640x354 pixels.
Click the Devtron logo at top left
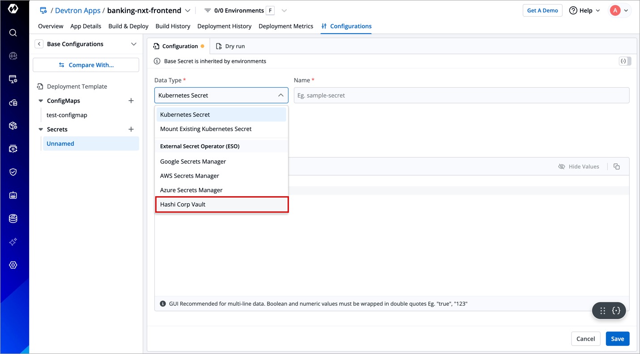pyautogui.click(x=13, y=9)
